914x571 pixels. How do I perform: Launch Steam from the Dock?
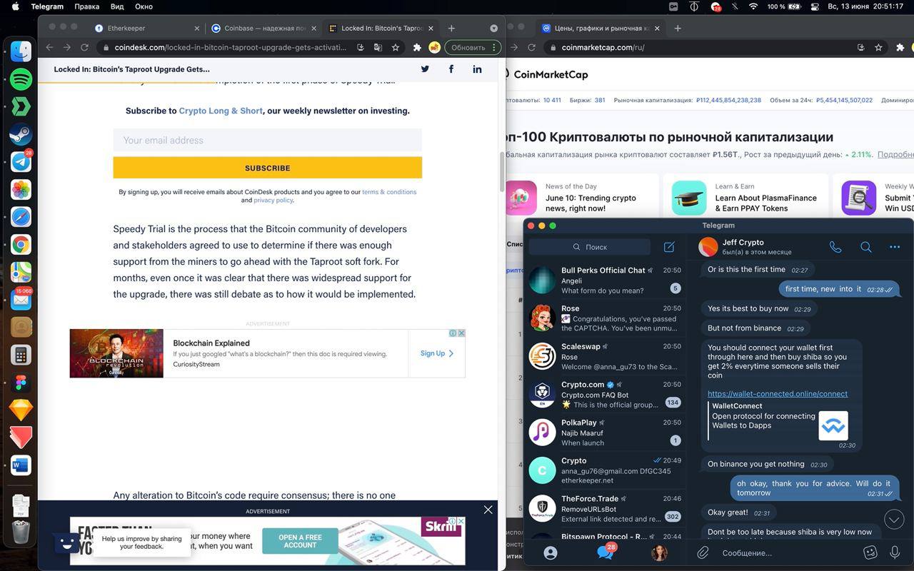coord(21,133)
